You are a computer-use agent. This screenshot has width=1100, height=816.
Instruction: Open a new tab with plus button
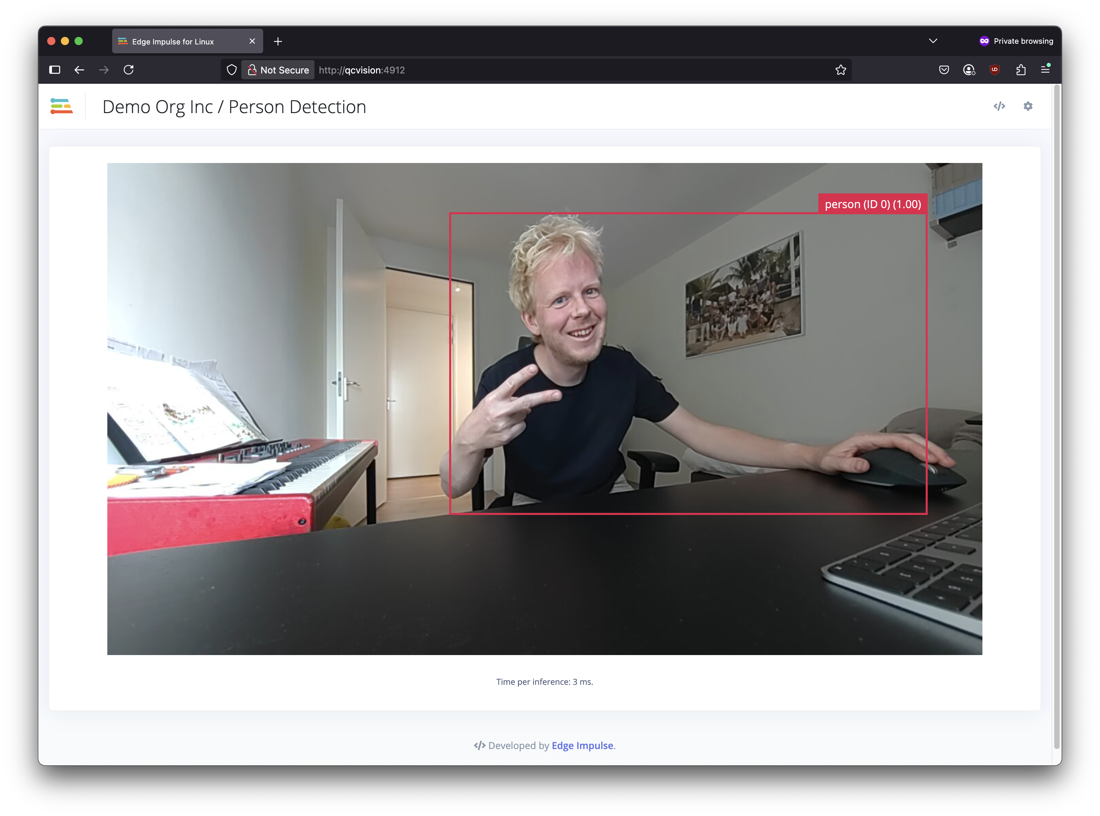tap(278, 41)
